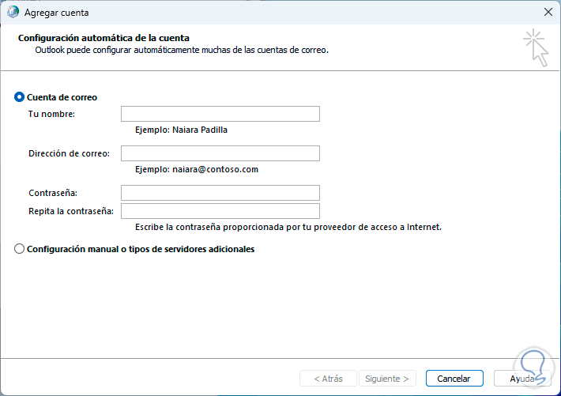Click the "Tu nombre:" label
Viewport: 561px width, 396px height.
51,115
